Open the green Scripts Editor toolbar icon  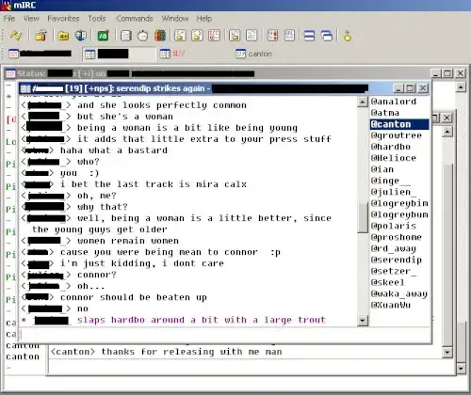(x=104, y=36)
